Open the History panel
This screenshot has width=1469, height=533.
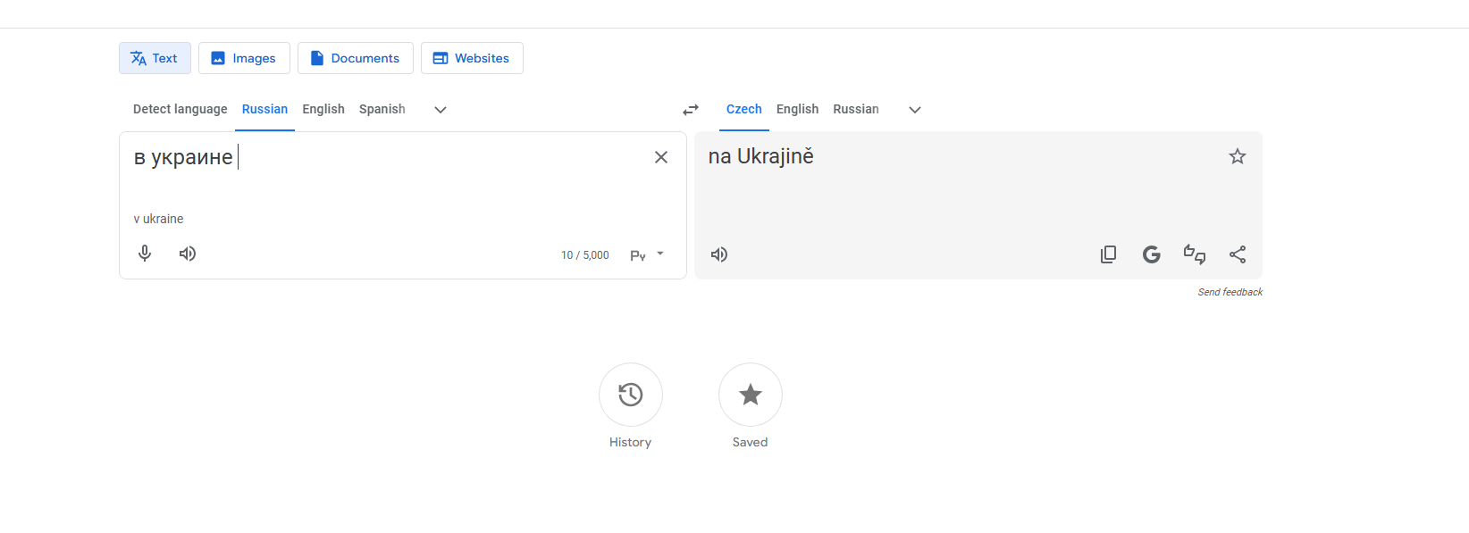(x=631, y=395)
